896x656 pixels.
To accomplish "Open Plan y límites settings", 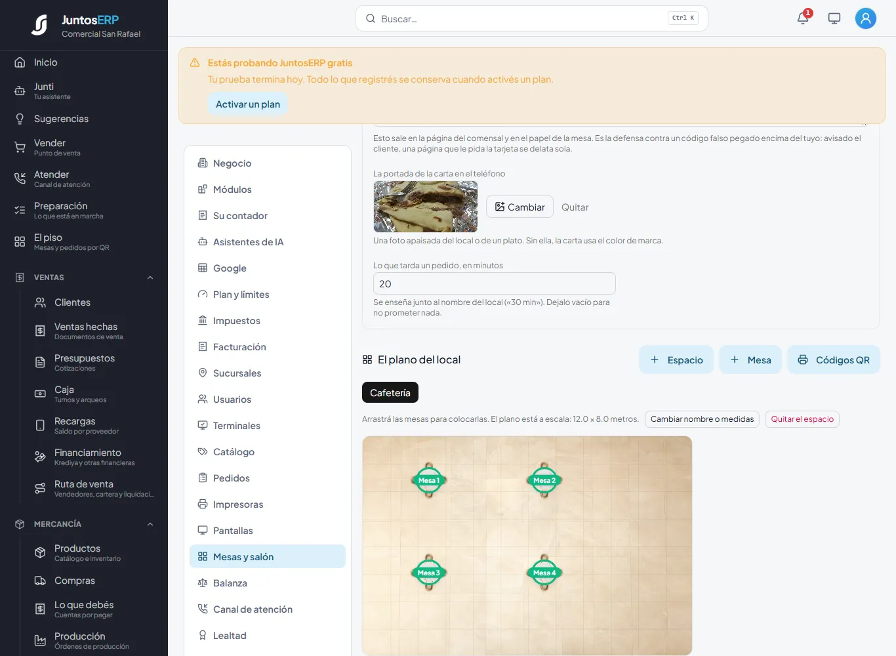I will point(268,295).
